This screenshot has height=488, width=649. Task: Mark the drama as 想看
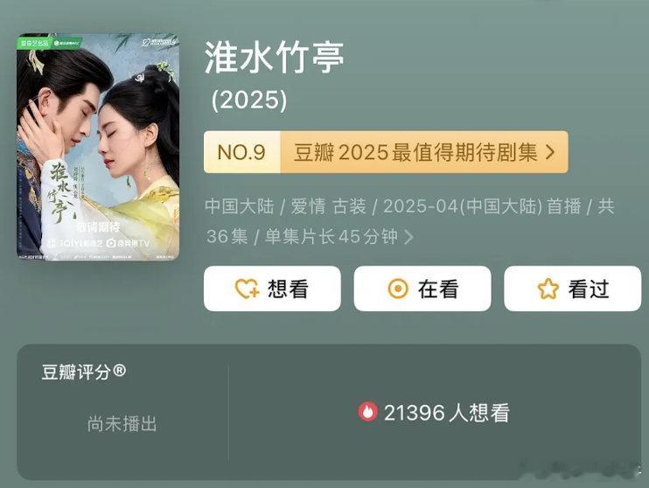(x=272, y=289)
